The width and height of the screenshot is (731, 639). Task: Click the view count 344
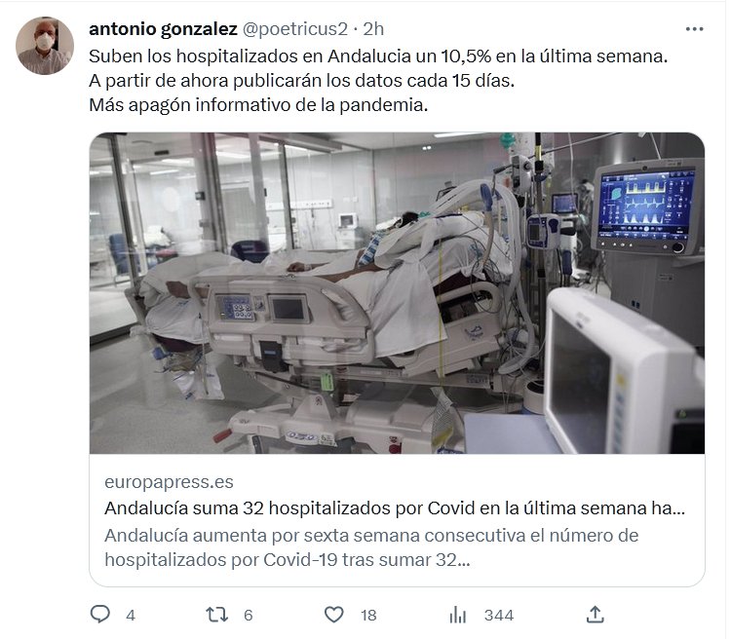click(499, 616)
